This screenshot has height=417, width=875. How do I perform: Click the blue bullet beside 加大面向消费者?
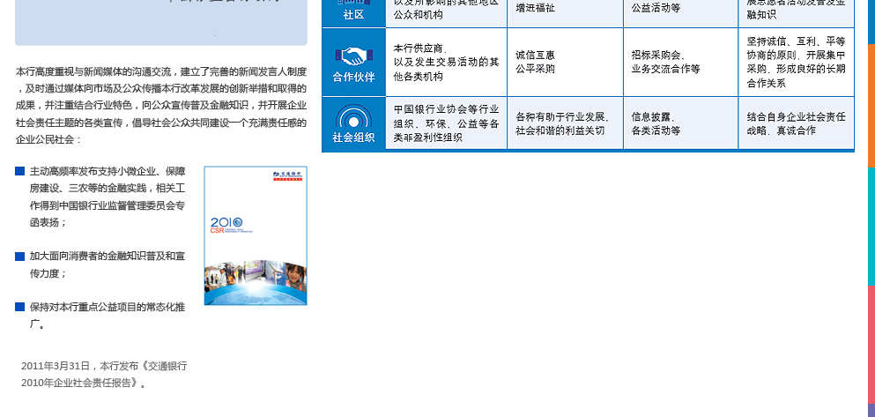19,257
